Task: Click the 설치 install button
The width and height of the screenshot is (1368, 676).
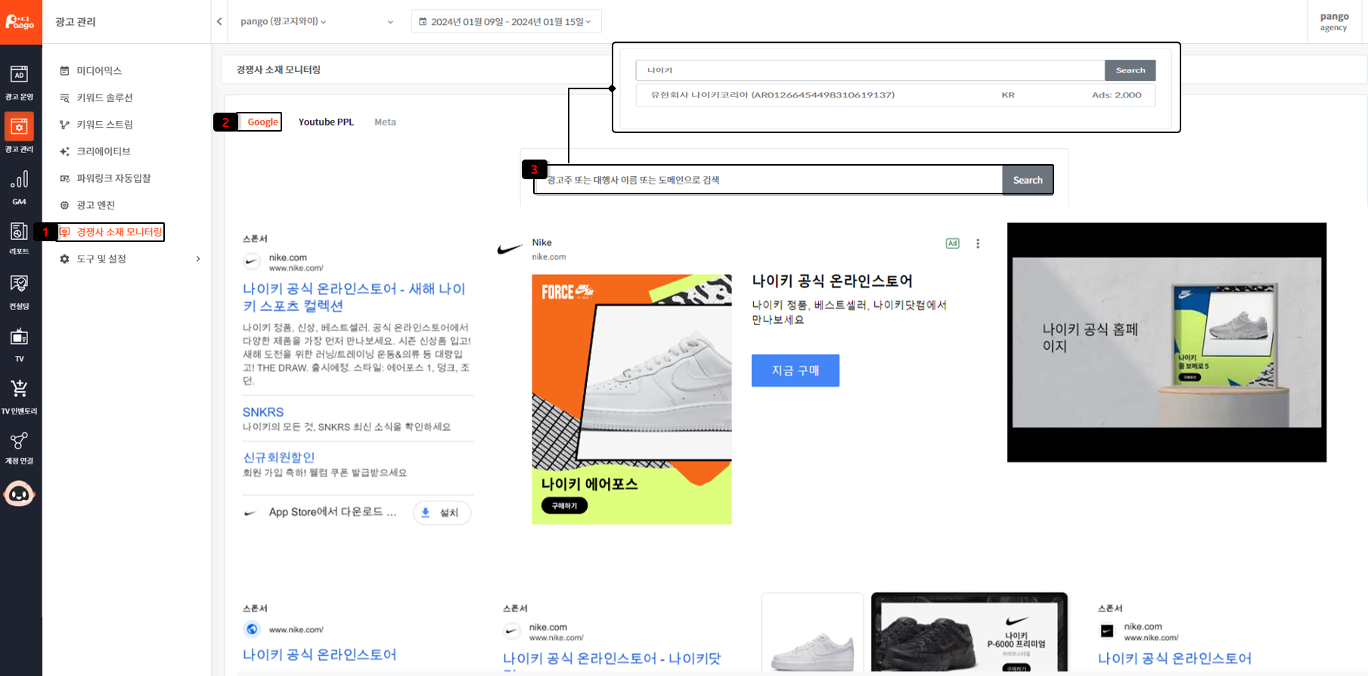Action: click(442, 513)
